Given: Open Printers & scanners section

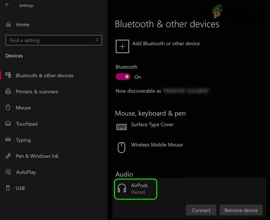Looking at the screenshot, I should [37, 91].
